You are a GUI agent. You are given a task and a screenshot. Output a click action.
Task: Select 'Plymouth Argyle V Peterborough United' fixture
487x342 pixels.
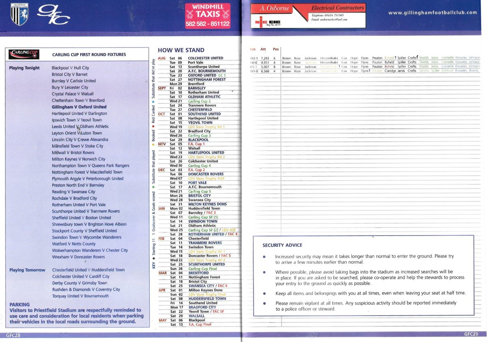pos(88,178)
